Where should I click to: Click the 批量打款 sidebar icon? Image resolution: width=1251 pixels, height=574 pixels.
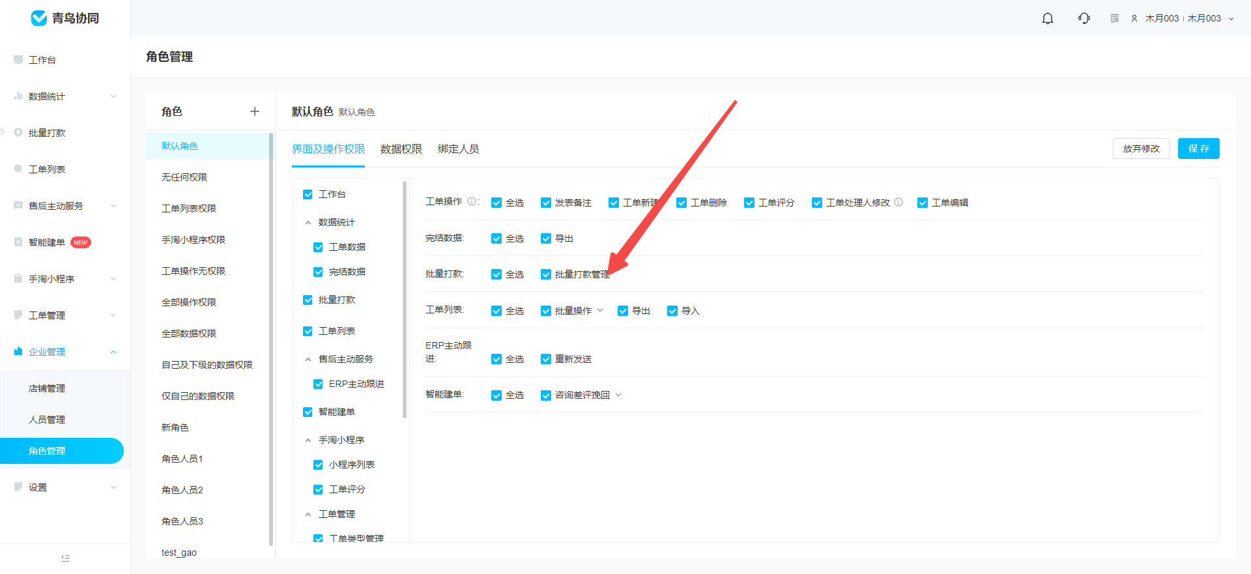18,132
